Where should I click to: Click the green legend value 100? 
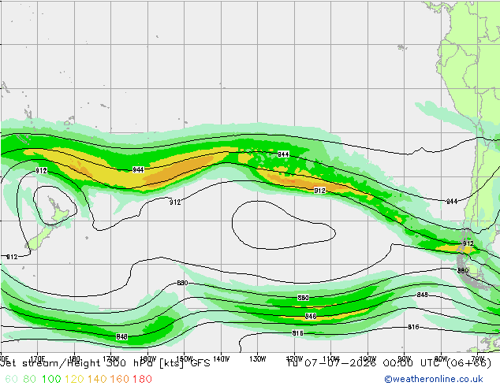click(x=51, y=379)
